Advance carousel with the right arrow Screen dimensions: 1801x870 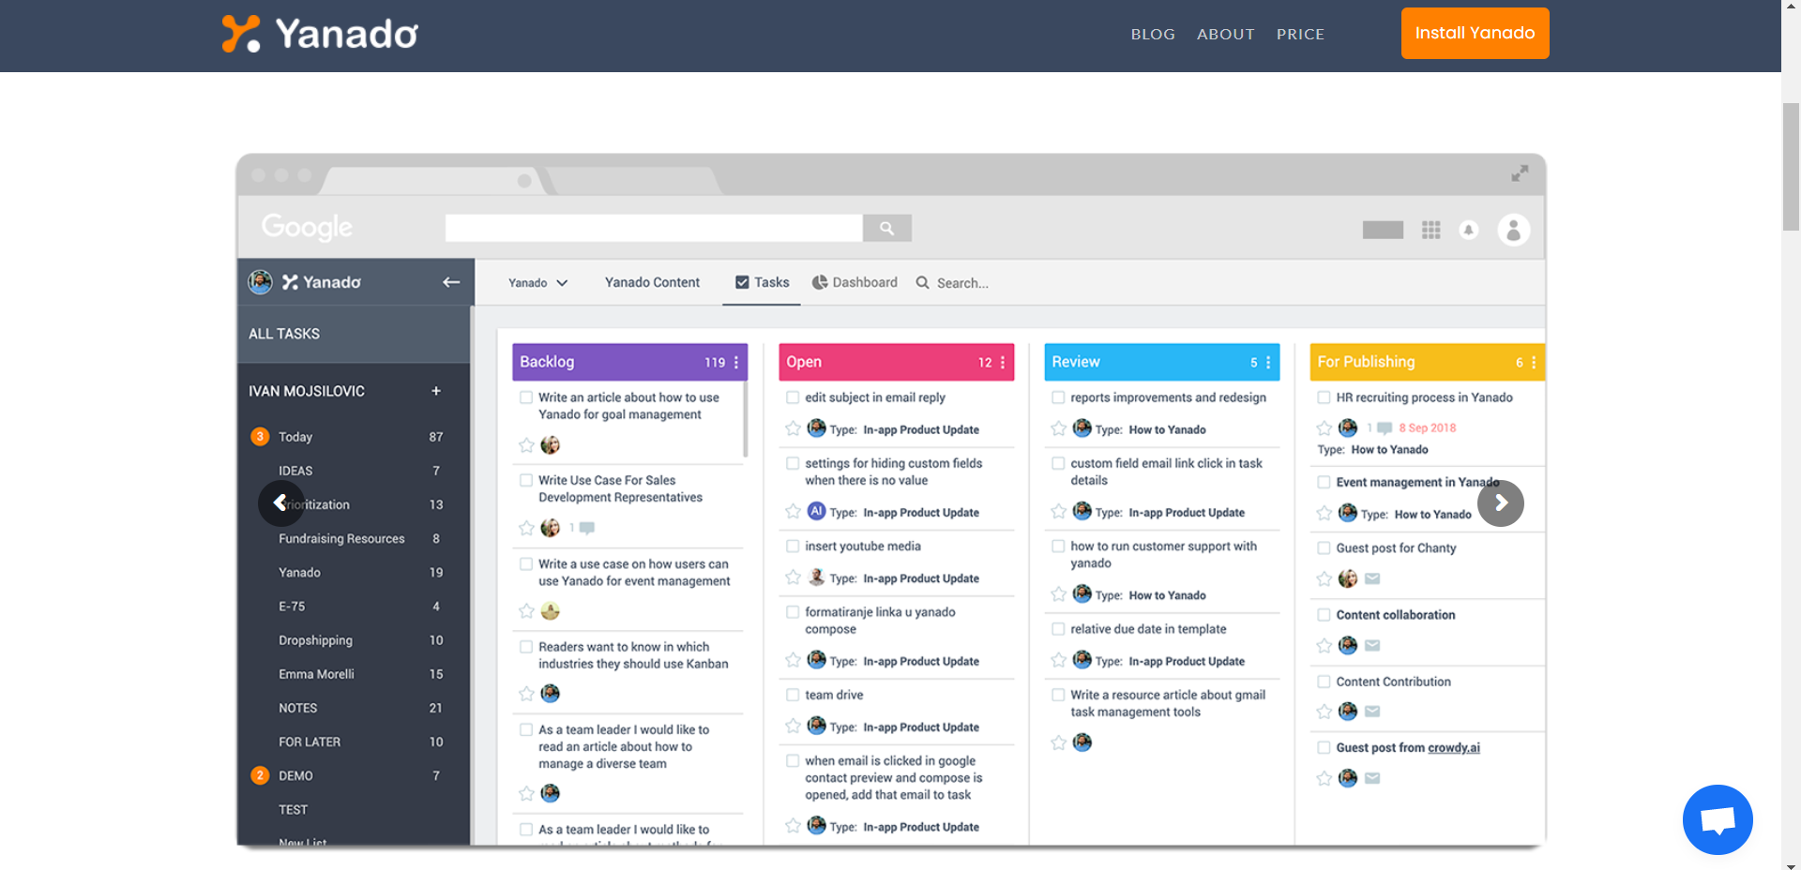point(1501,503)
